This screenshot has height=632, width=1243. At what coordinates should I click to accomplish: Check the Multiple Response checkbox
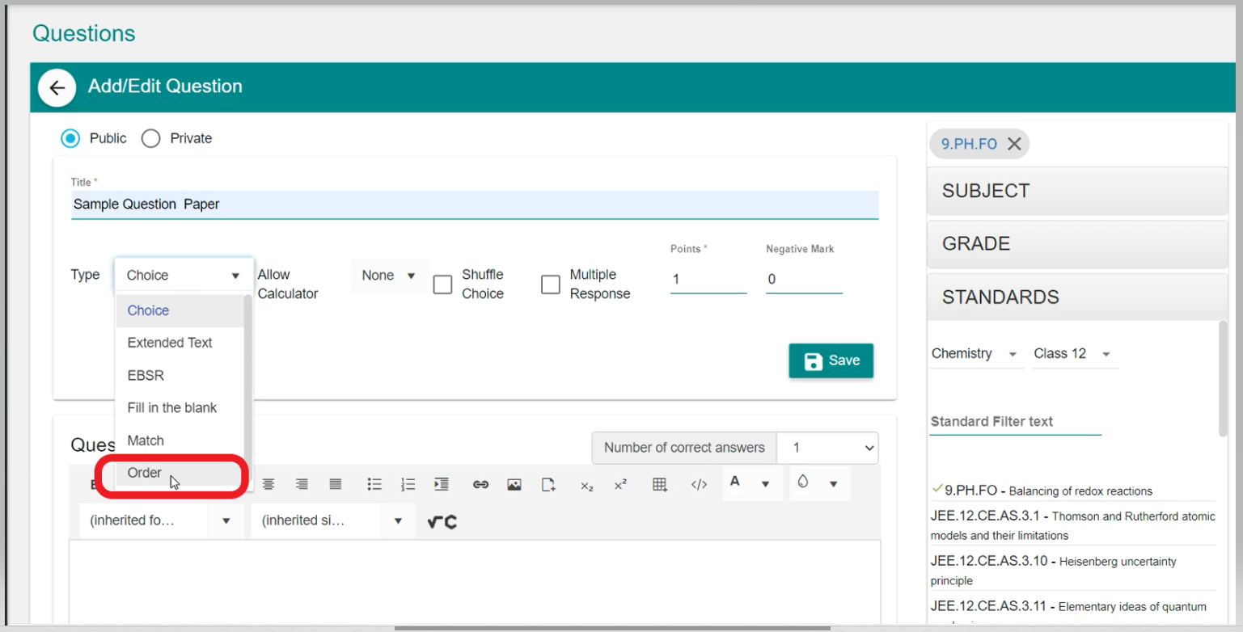coord(551,284)
